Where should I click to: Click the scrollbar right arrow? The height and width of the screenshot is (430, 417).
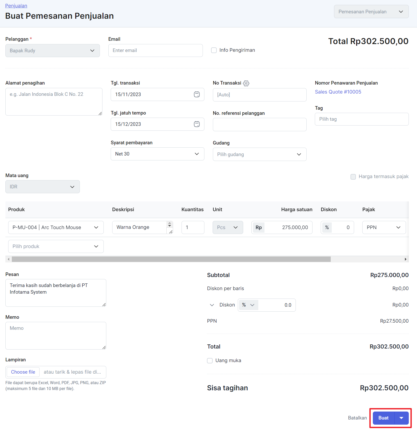pos(405,259)
